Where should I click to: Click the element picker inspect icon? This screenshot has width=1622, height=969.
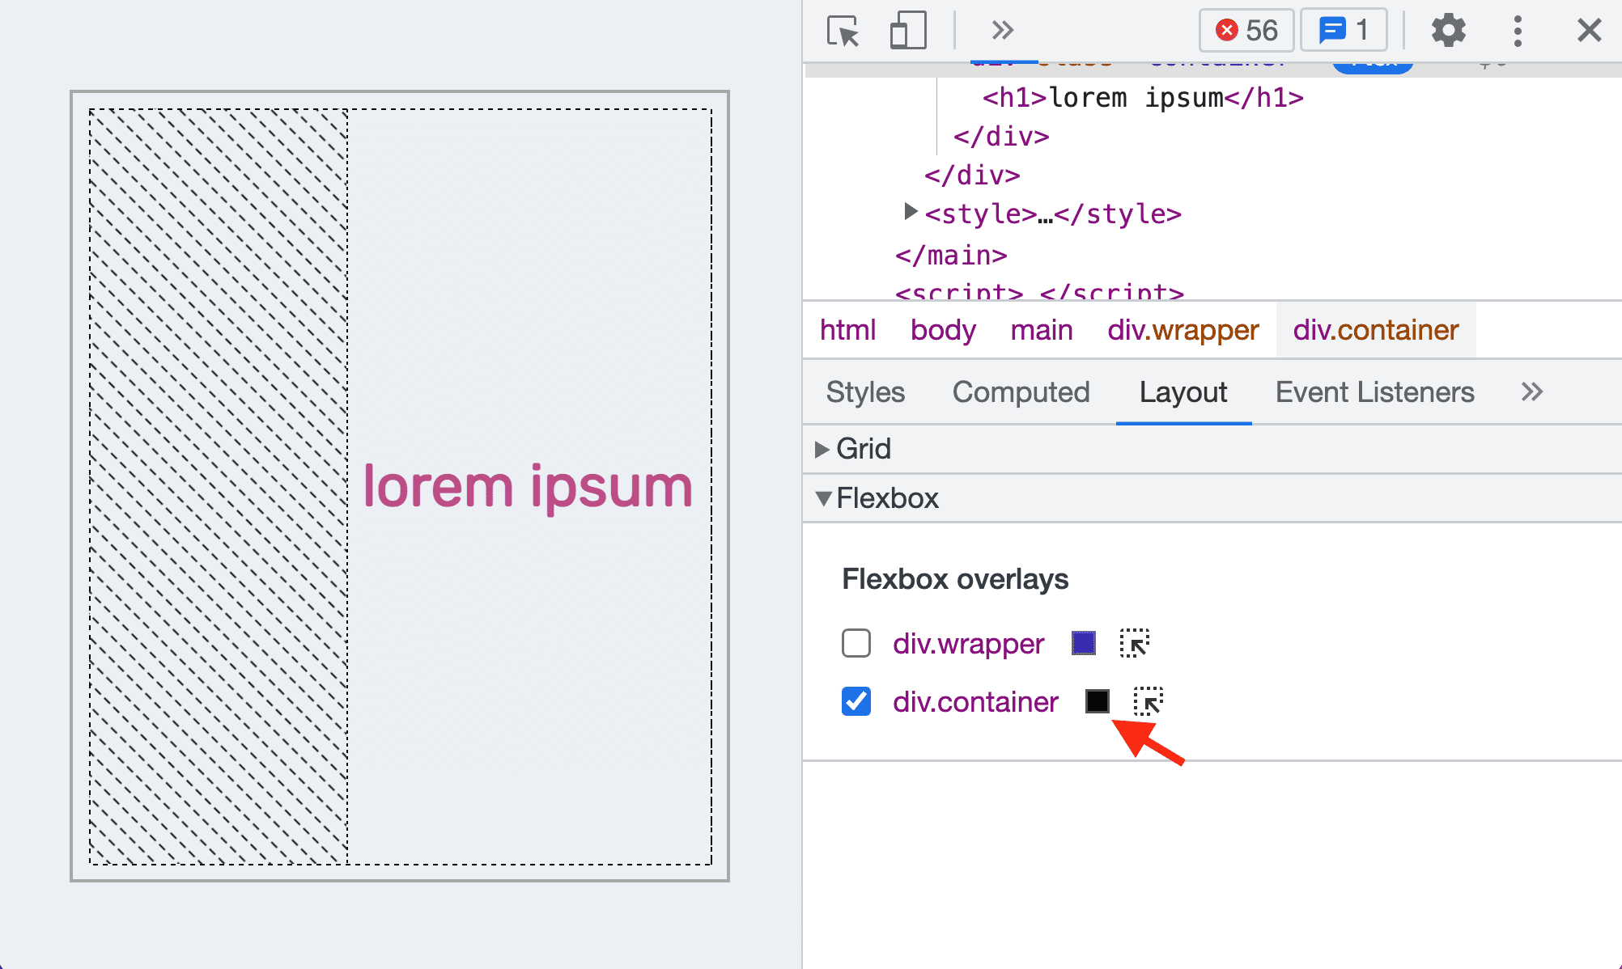pyautogui.click(x=1148, y=700)
